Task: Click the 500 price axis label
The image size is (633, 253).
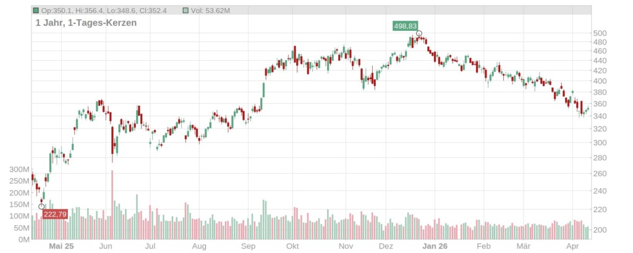Action: click(600, 33)
